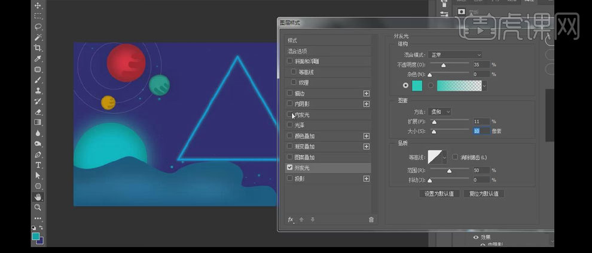Add another 内阴影 effect with plus icon
Screen dimensions: 592x253
tap(366, 104)
